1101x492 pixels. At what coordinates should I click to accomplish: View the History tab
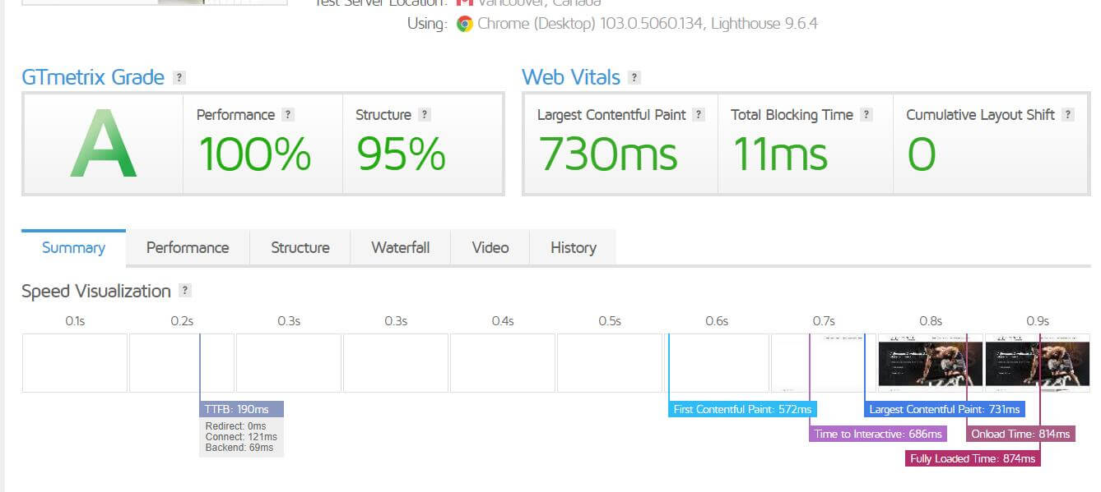(x=573, y=248)
